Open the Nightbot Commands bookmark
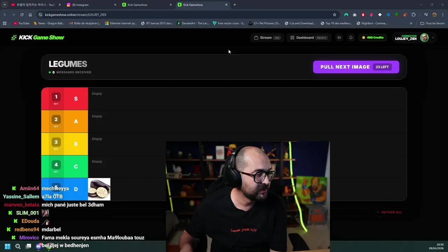This screenshot has width=448, height=252. click(372, 23)
